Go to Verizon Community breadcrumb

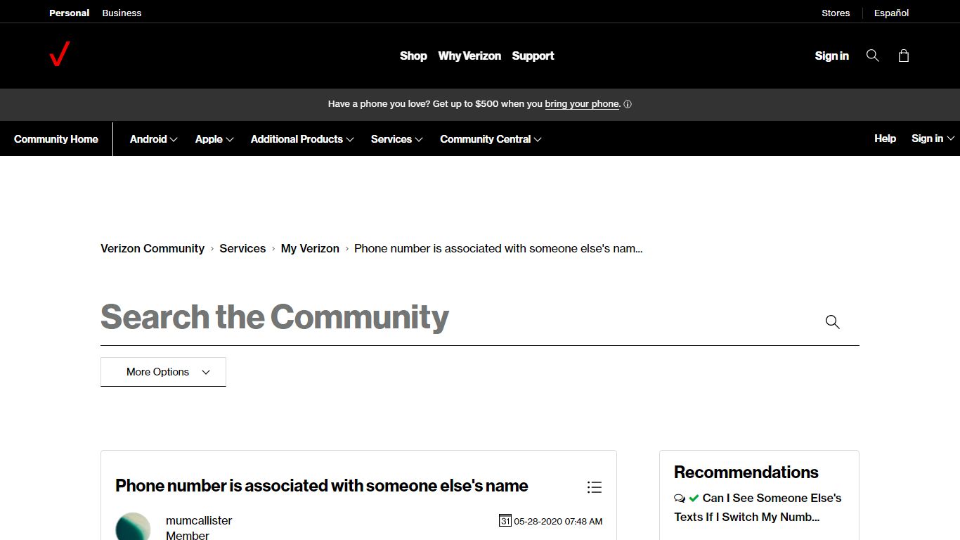coord(153,248)
